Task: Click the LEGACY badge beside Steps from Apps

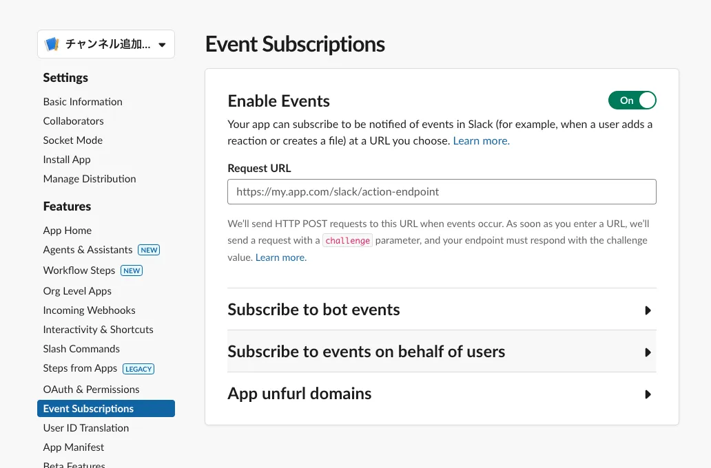Action: (138, 369)
